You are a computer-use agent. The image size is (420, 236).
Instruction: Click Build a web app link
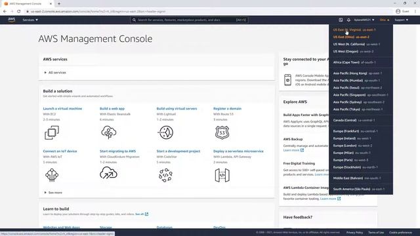point(112,109)
